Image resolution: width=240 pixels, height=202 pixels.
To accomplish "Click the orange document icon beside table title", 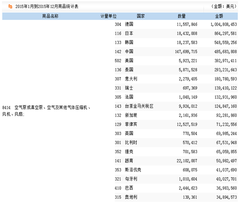I will 10,6.
